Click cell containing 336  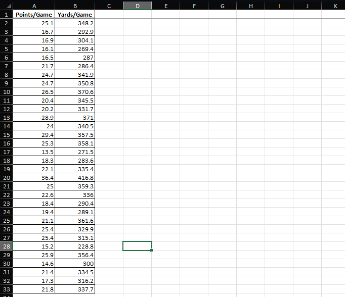[75, 195]
